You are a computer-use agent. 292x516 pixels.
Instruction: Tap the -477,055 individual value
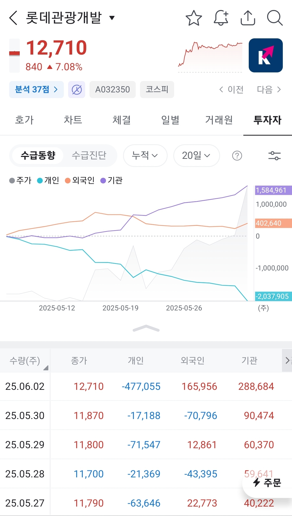141,386
